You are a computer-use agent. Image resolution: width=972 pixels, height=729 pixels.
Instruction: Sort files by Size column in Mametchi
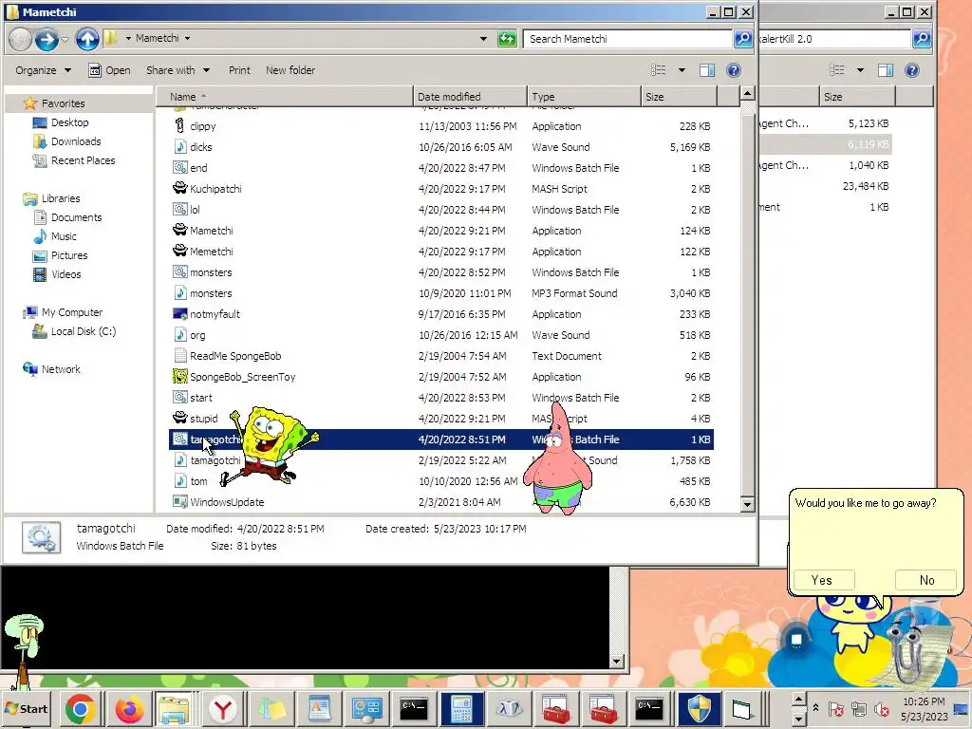(x=679, y=97)
